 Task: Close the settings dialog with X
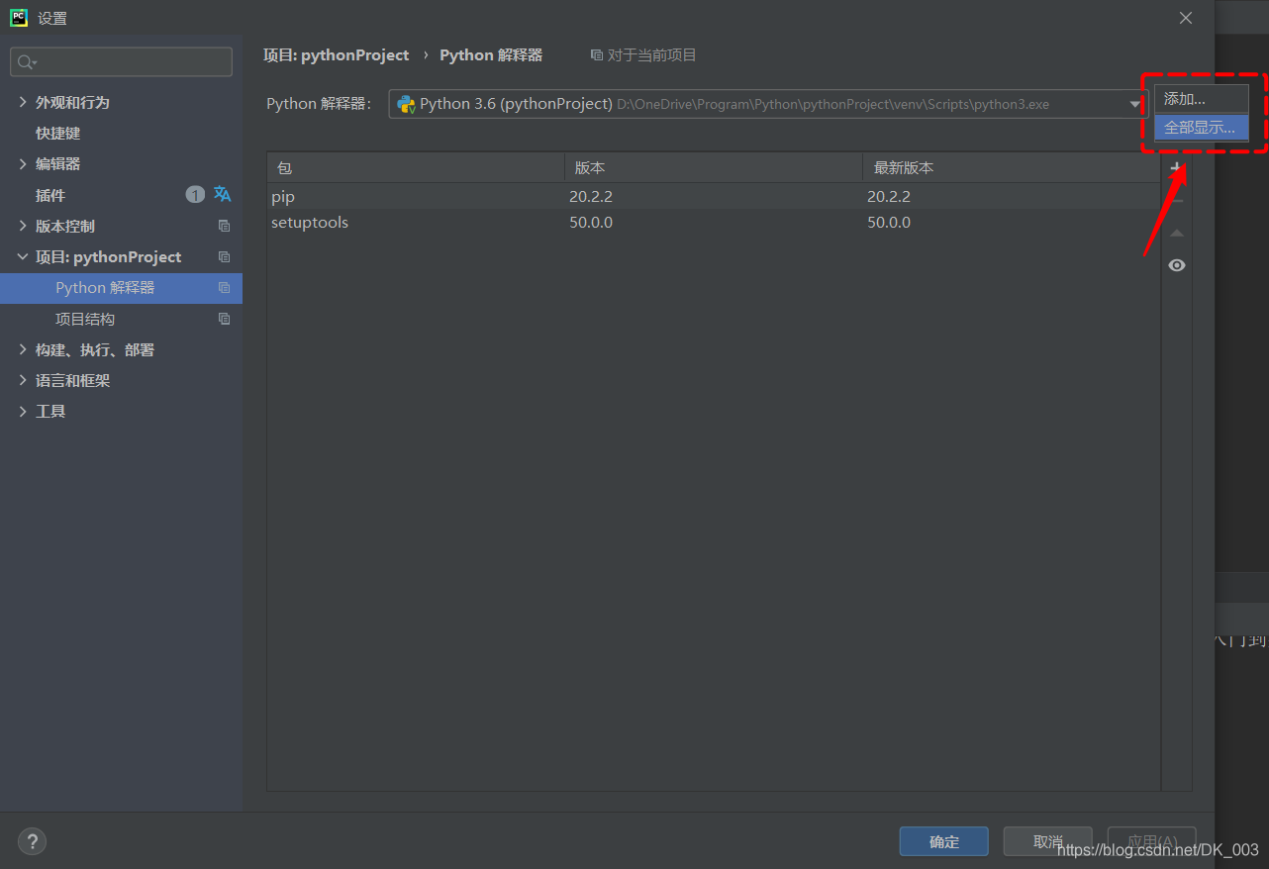1186,18
